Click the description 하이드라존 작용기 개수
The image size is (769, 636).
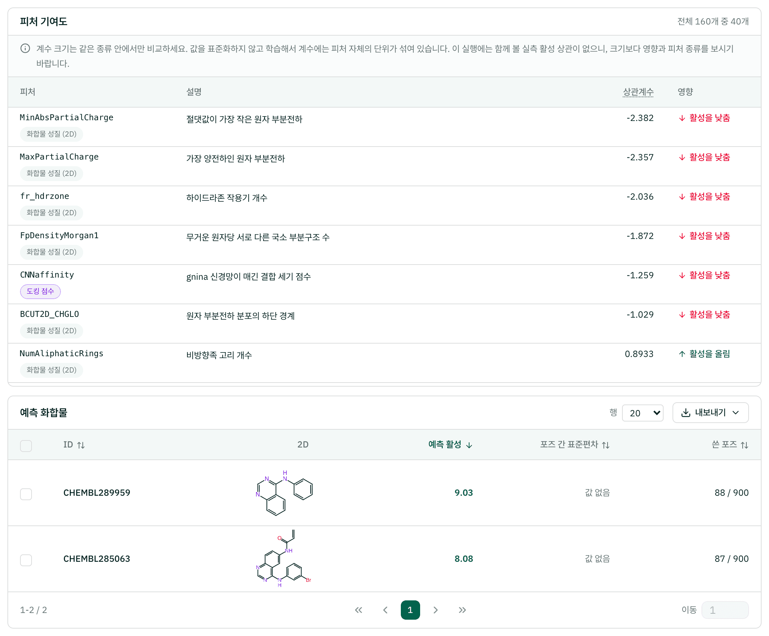(x=227, y=198)
